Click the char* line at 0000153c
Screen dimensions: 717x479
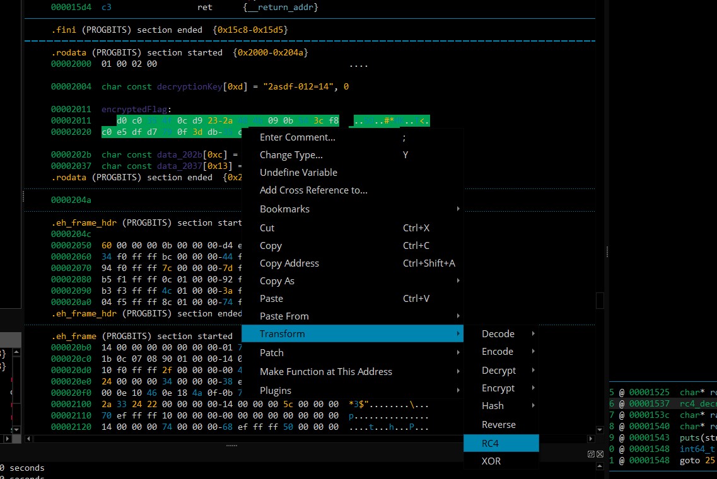[x=663, y=415]
